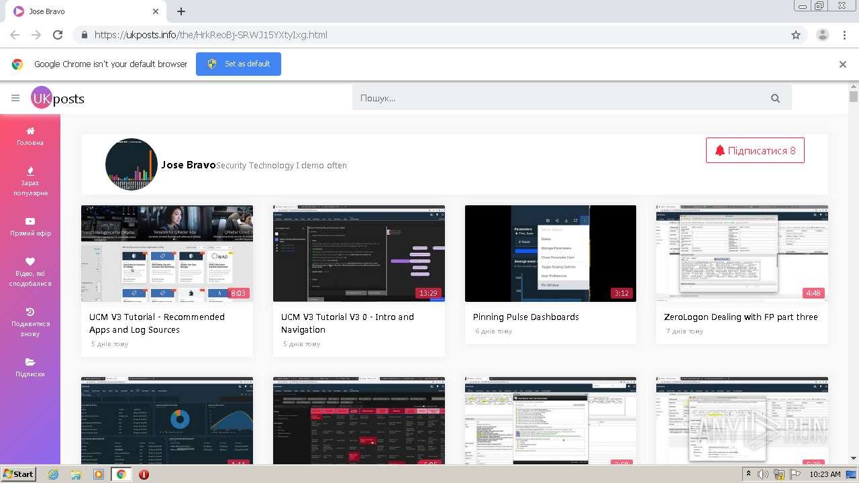This screenshot has width=859, height=483.
Task: Open UCM V3 Tutorial Intro Navigation thumbnail
Action: tap(359, 254)
